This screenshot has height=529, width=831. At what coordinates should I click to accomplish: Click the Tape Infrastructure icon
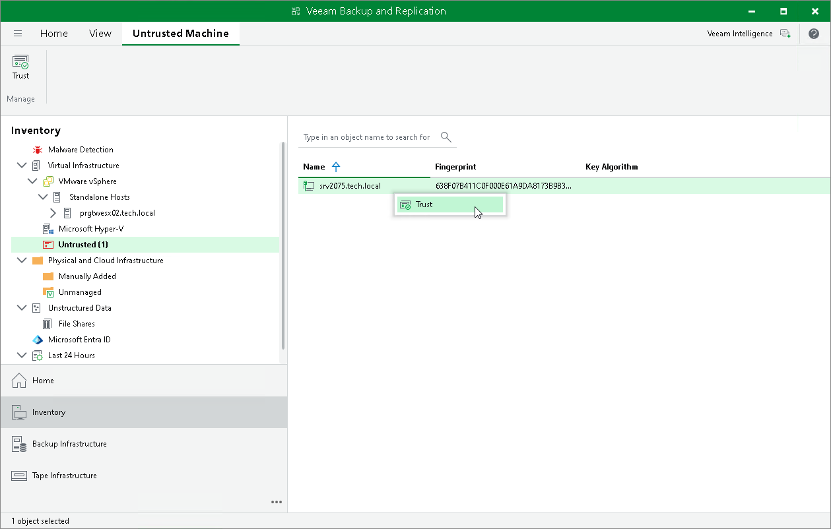[19, 476]
